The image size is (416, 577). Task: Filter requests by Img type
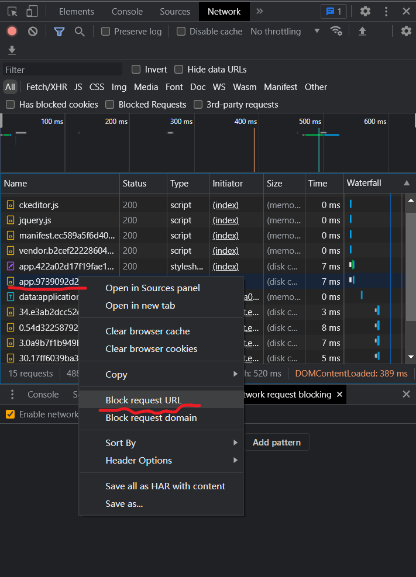coord(119,87)
